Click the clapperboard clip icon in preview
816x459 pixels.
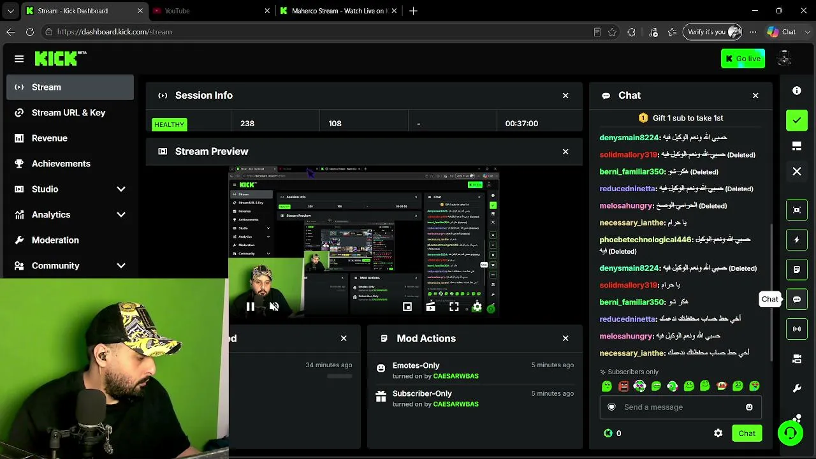[x=431, y=307]
